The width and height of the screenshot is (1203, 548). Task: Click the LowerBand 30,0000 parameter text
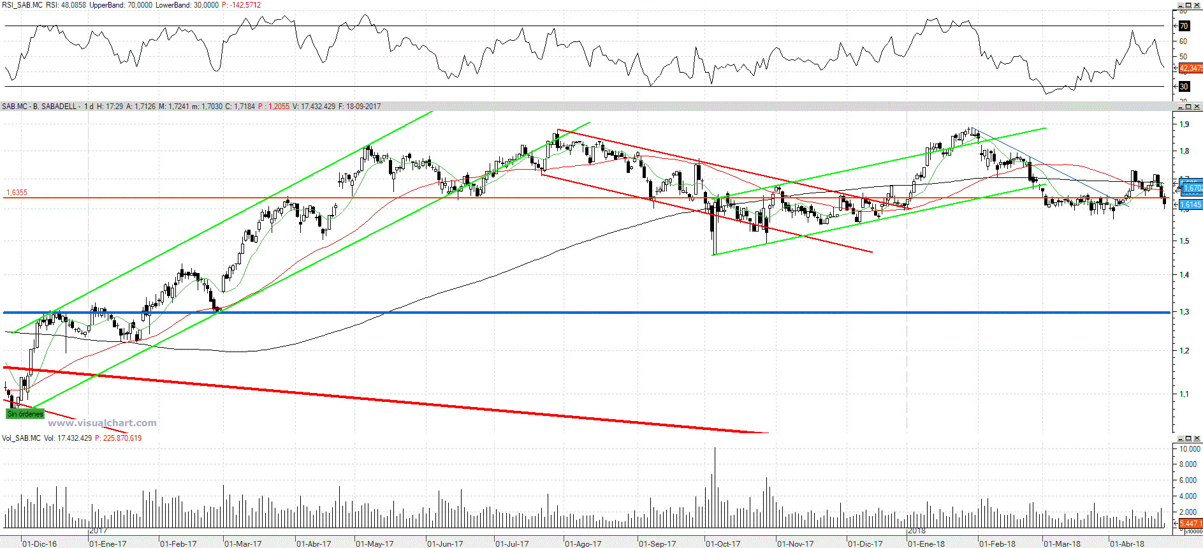(x=187, y=5)
